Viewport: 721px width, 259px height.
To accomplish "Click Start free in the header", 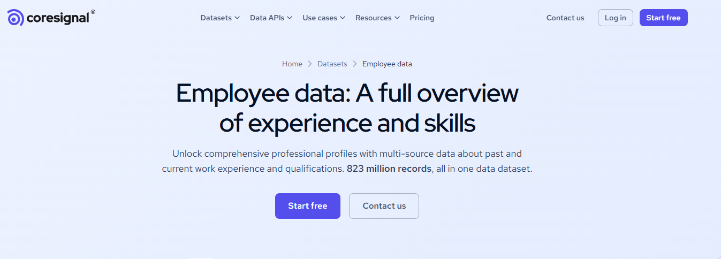I will point(663,18).
